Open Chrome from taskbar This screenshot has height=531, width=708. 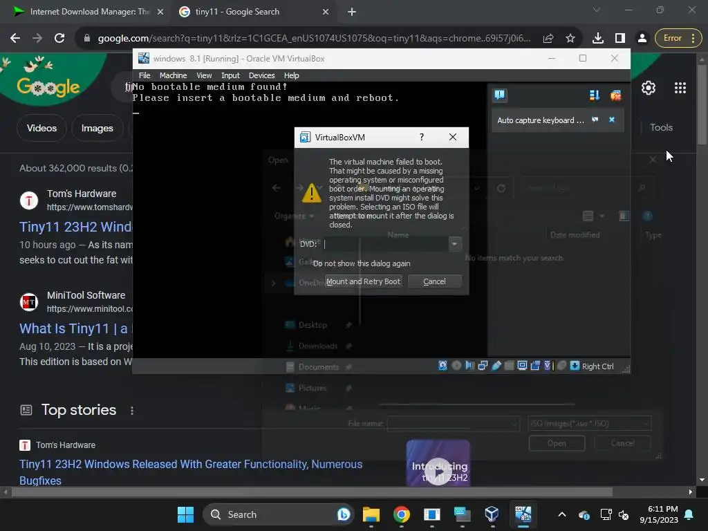(402, 514)
